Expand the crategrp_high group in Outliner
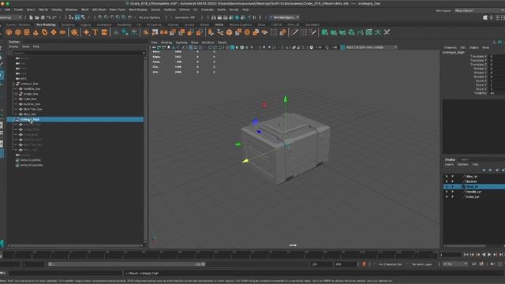 pos(13,119)
